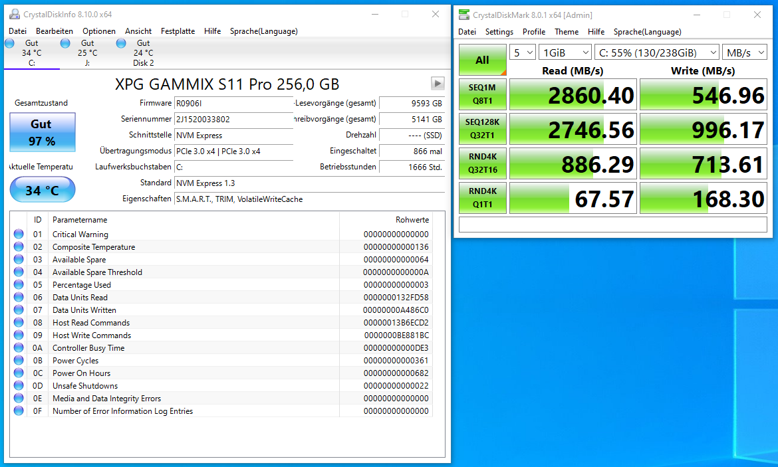Click the status orb for drive J:

coord(65,44)
